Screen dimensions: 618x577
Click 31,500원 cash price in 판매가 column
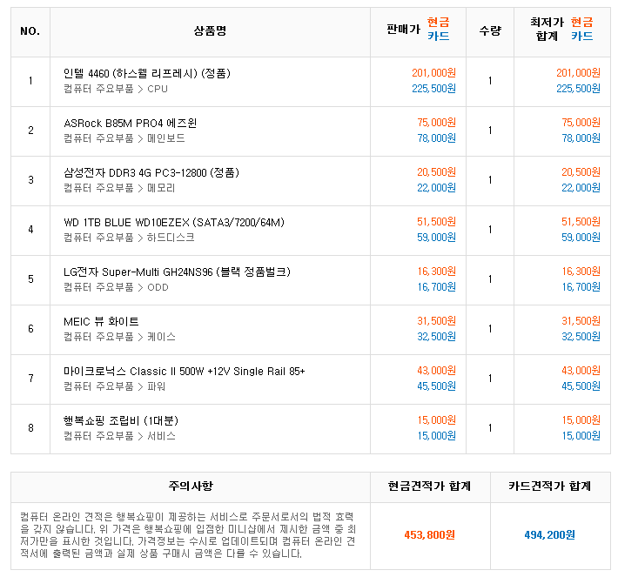pyautogui.click(x=437, y=321)
